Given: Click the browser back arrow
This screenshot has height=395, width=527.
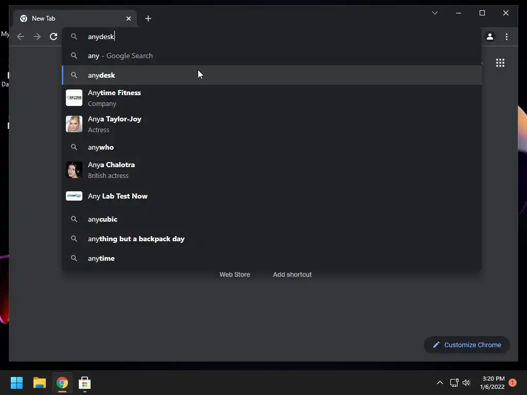Looking at the screenshot, I should [x=21, y=37].
